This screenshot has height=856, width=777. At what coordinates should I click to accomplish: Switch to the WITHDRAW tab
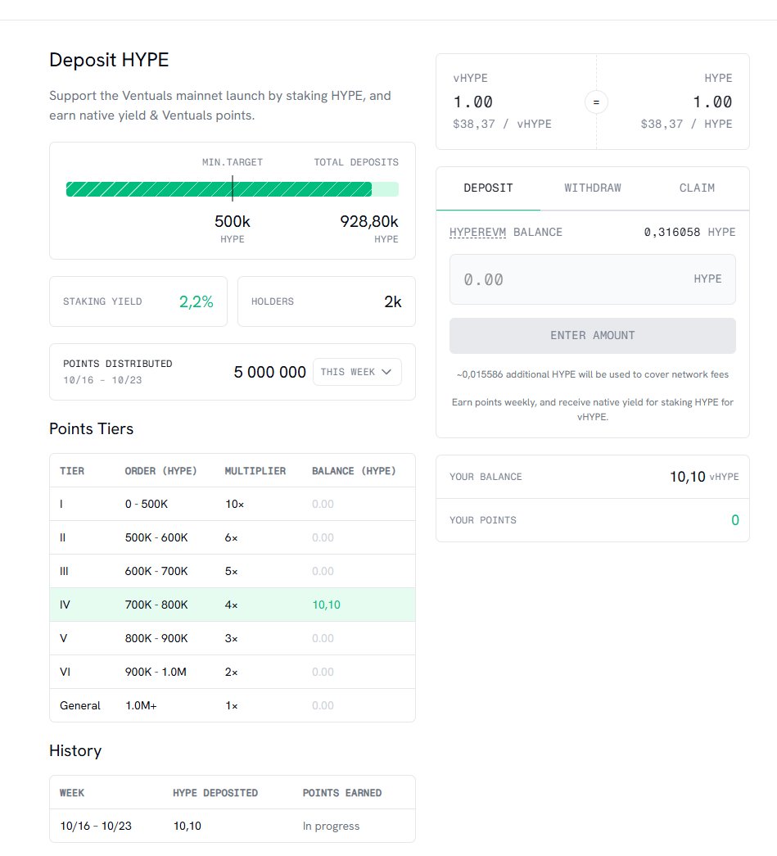click(593, 188)
